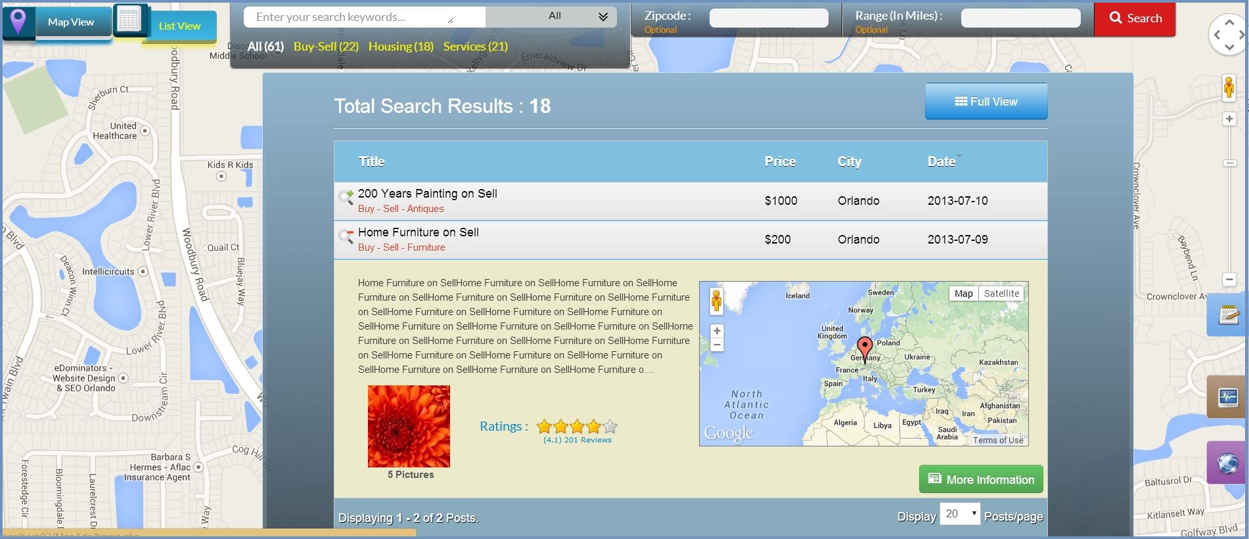Screen dimensions: 1249x539
Task: Sort results by City column
Action: [x=849, y=162]
